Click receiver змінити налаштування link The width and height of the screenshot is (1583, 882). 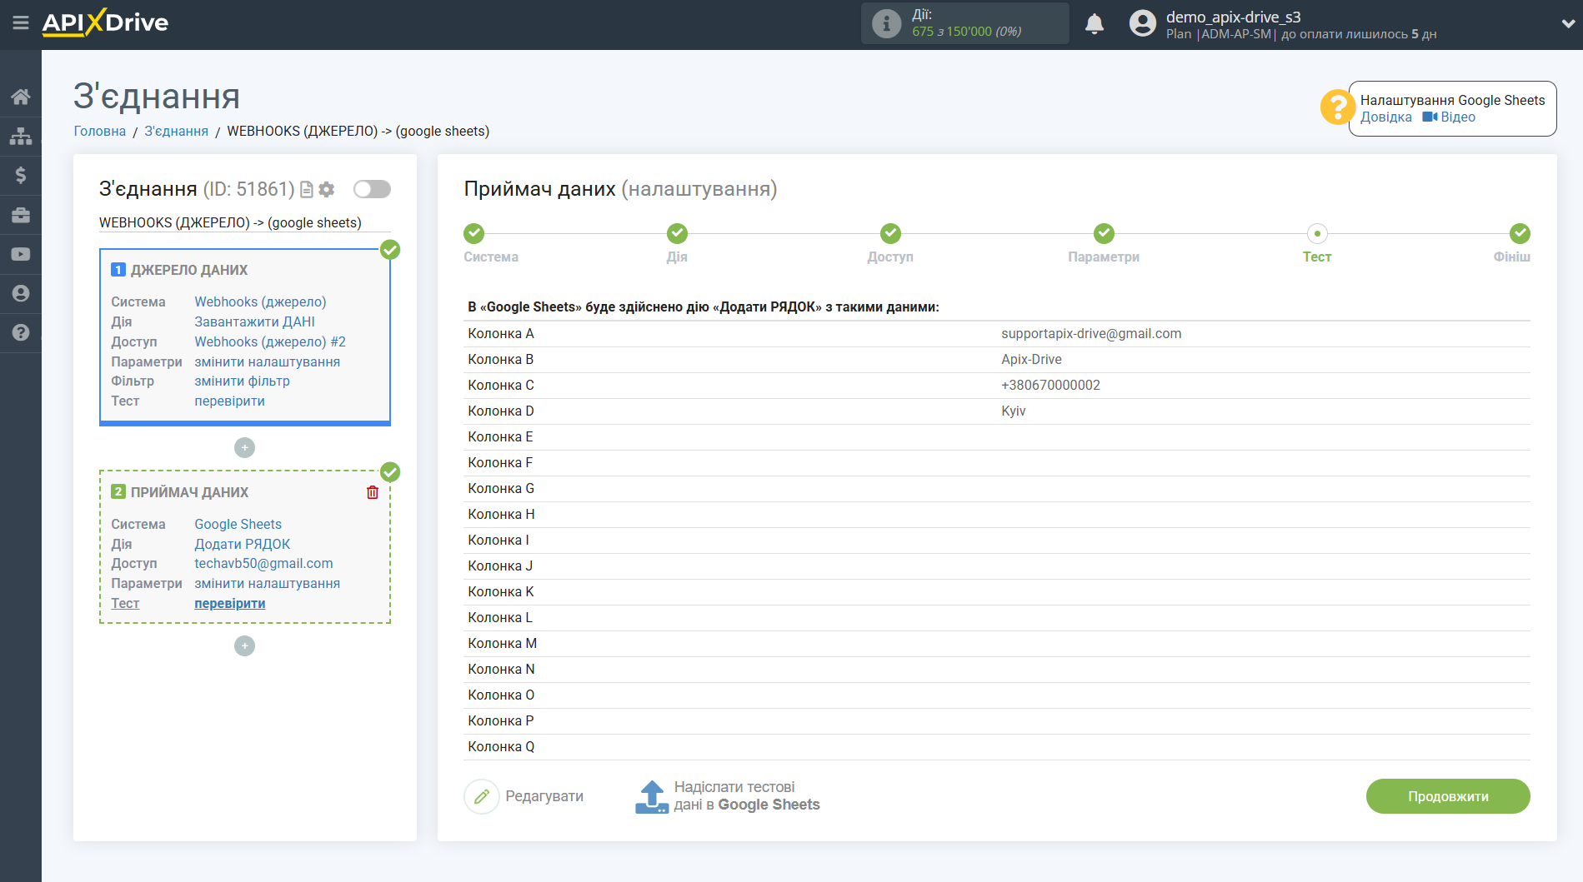click(267, 583)
